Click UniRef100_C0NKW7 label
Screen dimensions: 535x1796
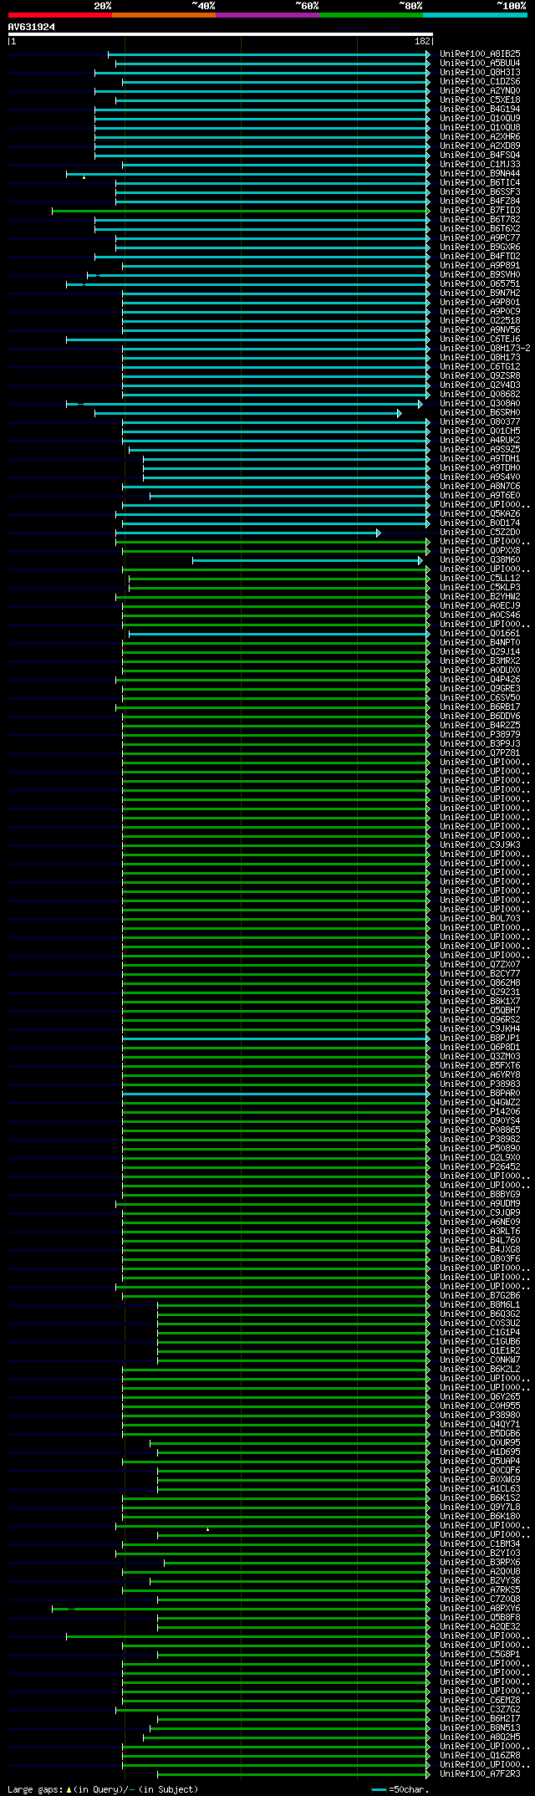[480, 1360]
